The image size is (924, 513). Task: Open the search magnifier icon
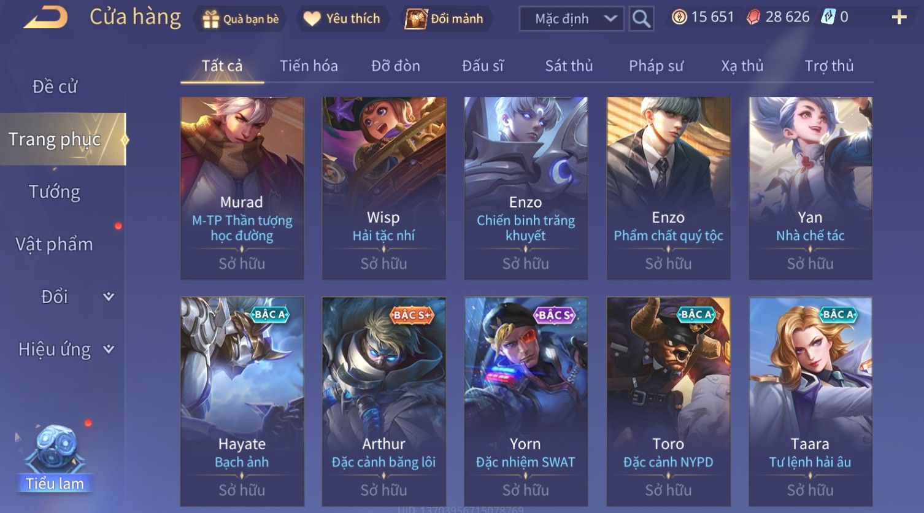[x=641, y=19]
